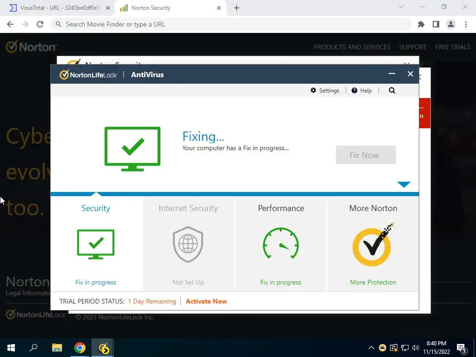476x357 pixels.
Task: Click the search magnifier in Norton window
Action: (x=392, y=91)
